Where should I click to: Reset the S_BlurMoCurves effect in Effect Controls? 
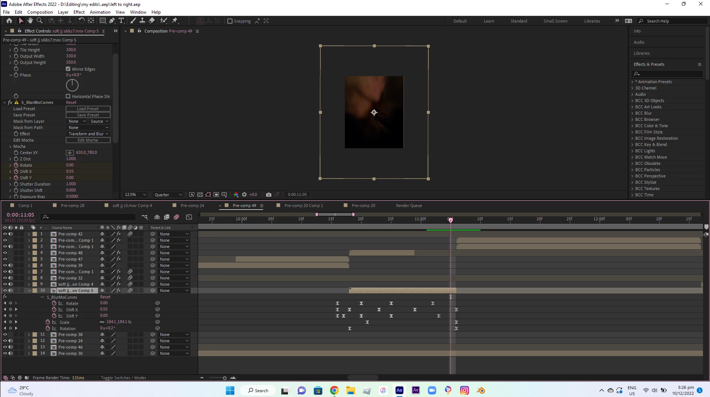point(71,102)
